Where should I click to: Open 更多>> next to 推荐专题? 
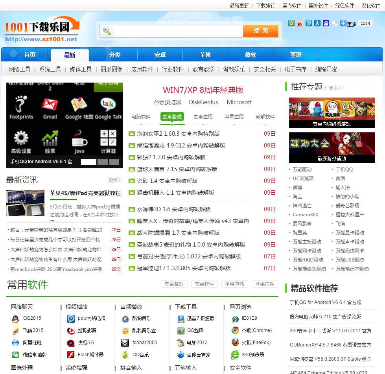click(336, 88)
